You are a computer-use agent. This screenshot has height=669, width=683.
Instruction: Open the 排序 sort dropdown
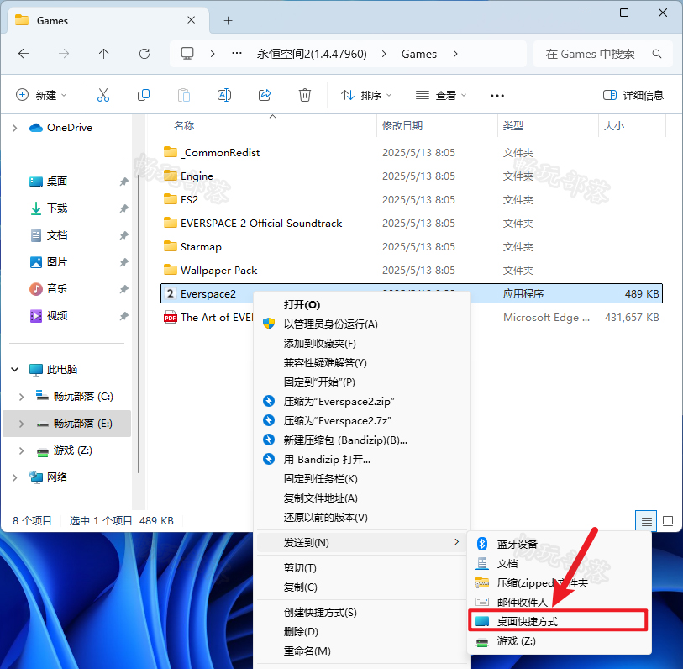tap(366, 95)
